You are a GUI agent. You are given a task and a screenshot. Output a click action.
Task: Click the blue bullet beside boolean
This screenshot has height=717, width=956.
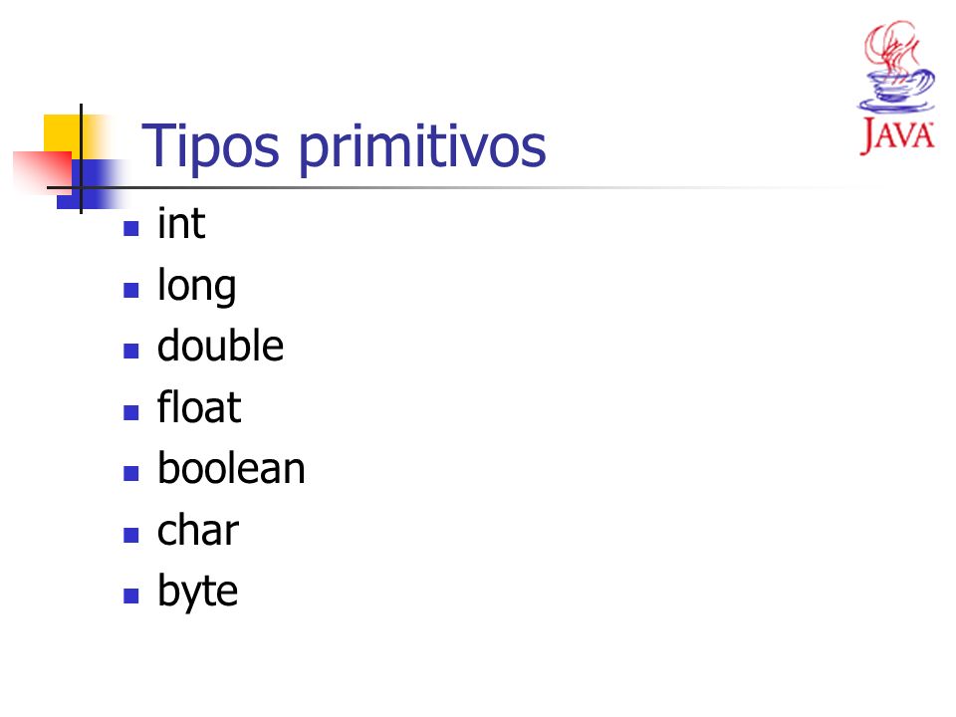click(131, 474)
